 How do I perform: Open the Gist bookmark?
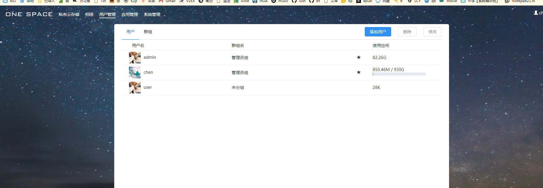tap(299, 1)
